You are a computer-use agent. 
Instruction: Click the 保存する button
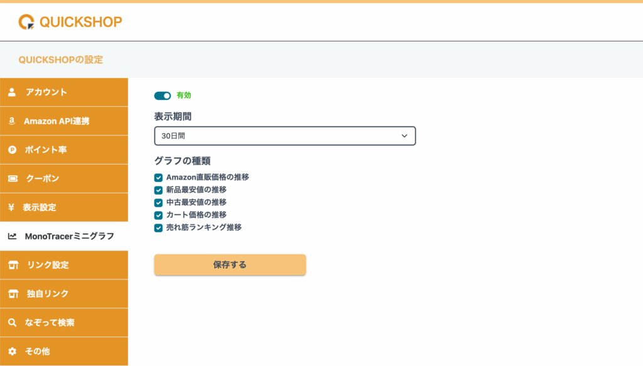tap(230, 265)
